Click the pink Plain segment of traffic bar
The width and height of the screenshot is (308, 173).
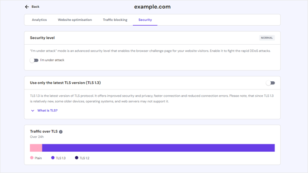click(36, 148)
